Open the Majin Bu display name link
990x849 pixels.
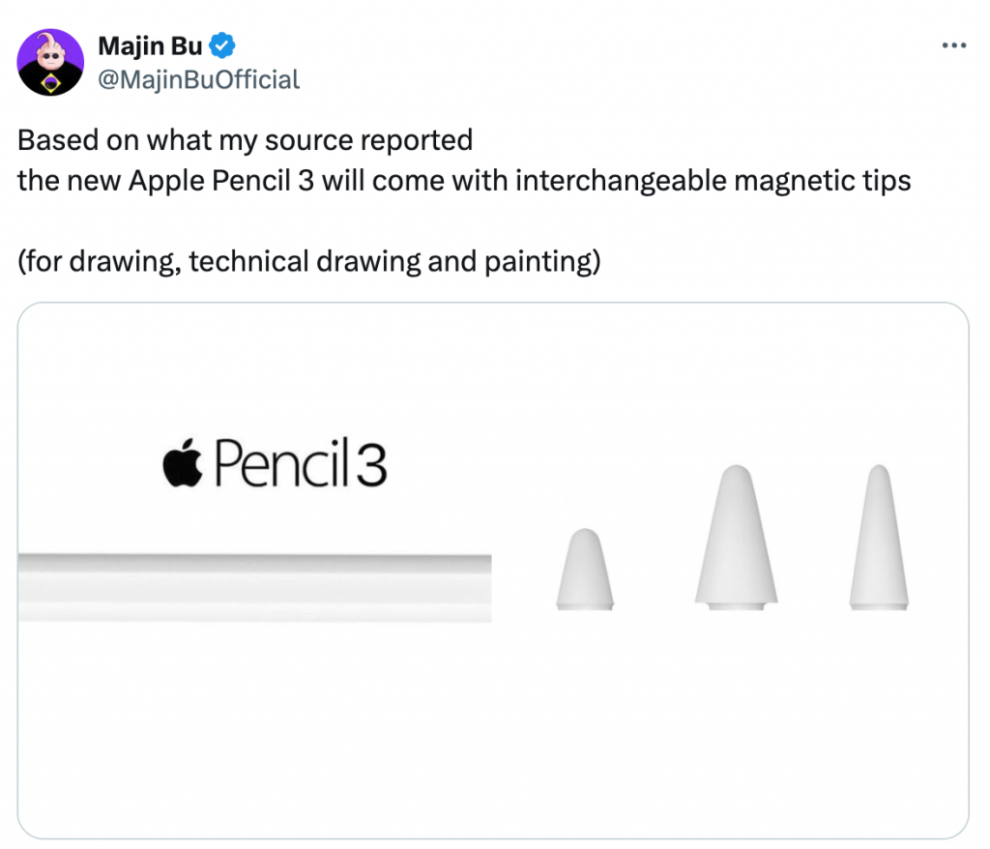pyautogui.click(x=150, y=45)
